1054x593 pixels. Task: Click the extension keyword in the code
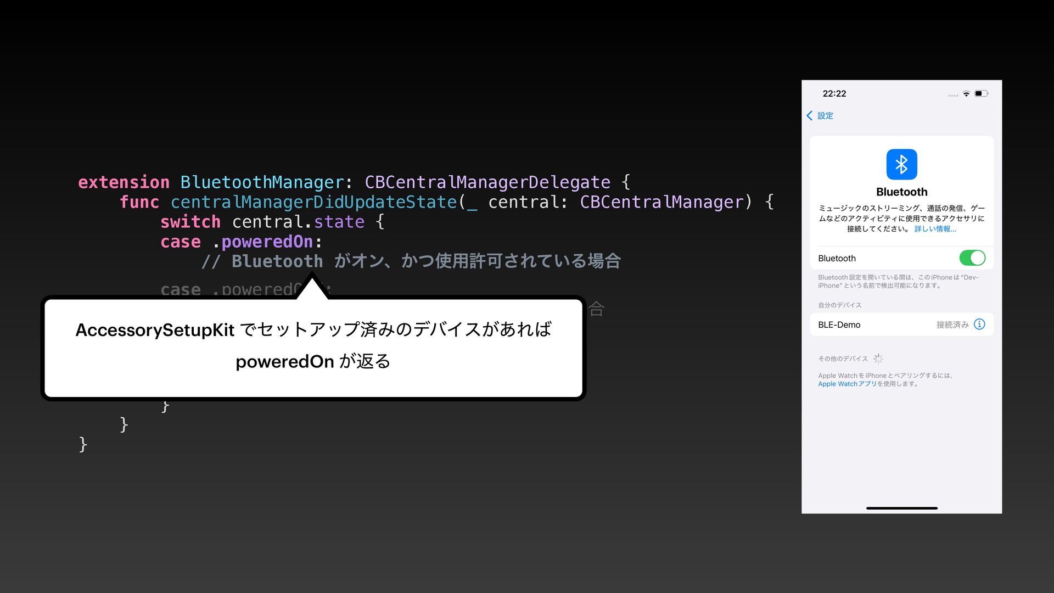[124, 182]
